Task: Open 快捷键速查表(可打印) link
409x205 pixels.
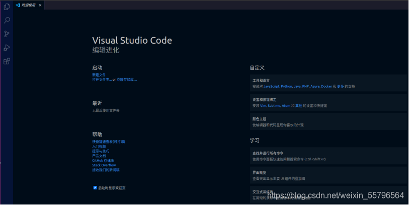Action: coord(109,142)
